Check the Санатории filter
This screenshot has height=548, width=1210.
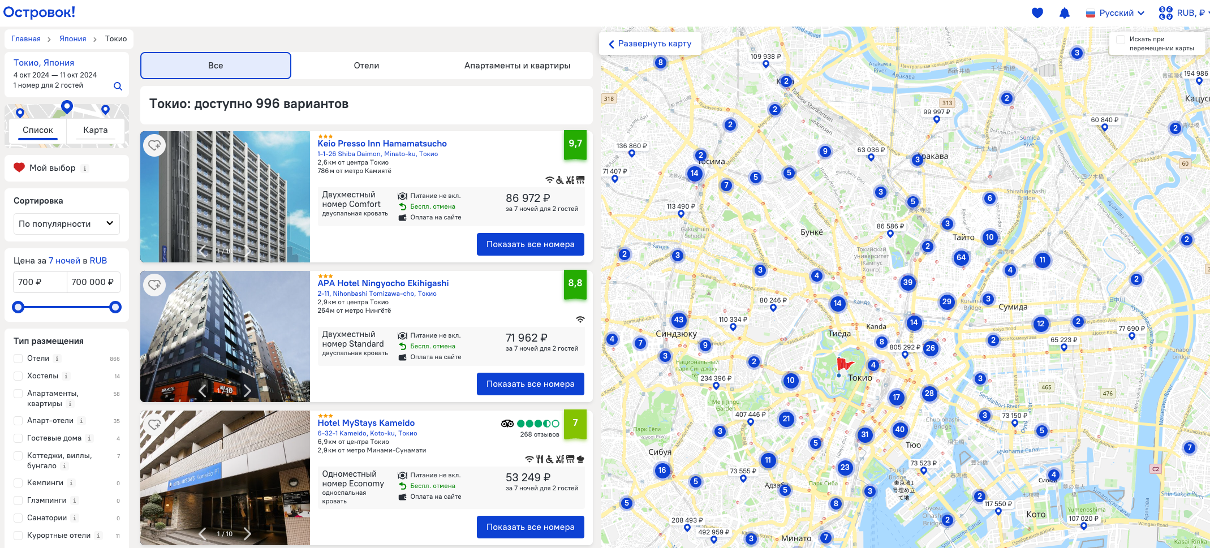(18, 518)
